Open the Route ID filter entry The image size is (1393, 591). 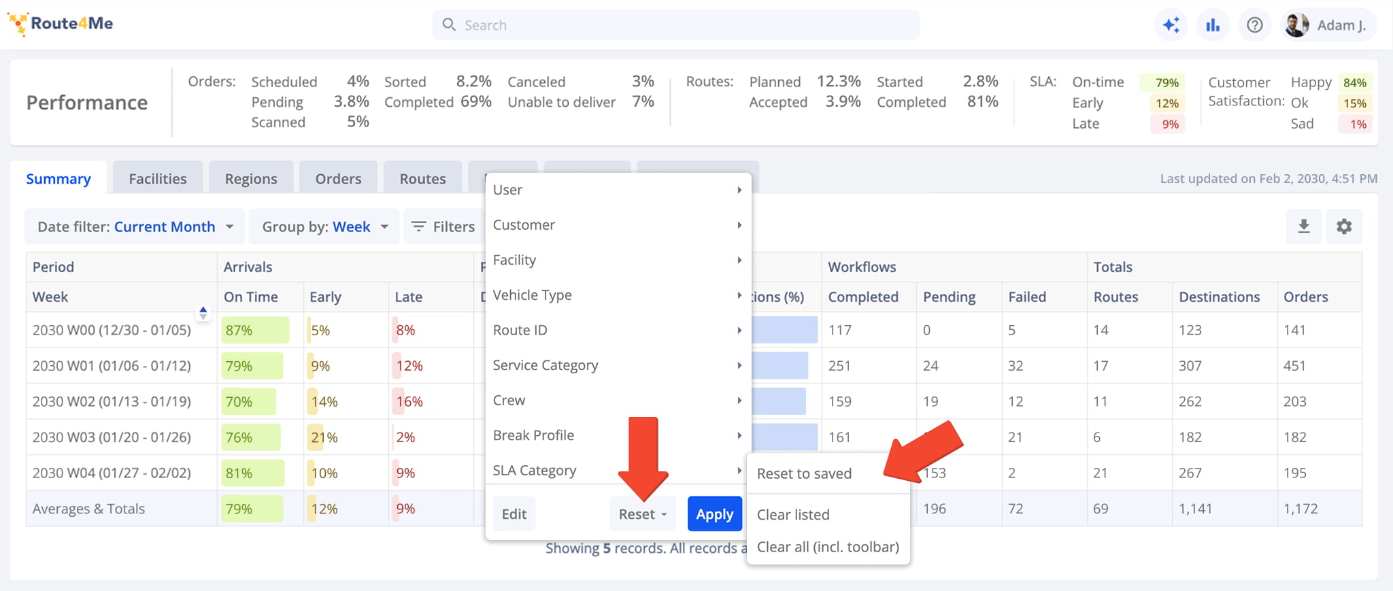coord(618,330)
